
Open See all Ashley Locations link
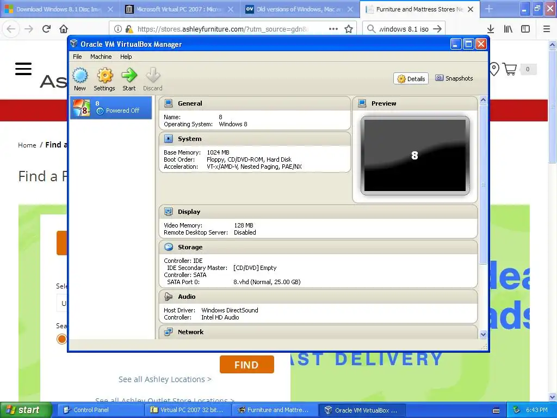tap(165, 379)
